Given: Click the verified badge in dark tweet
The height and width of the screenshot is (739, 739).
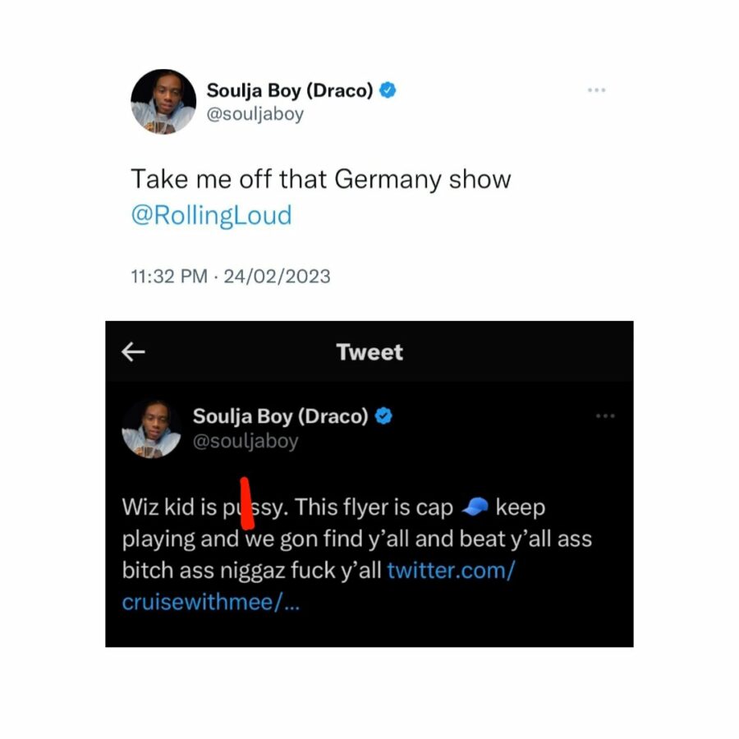Looking at the screenshot, I should [x=383, y=415].
